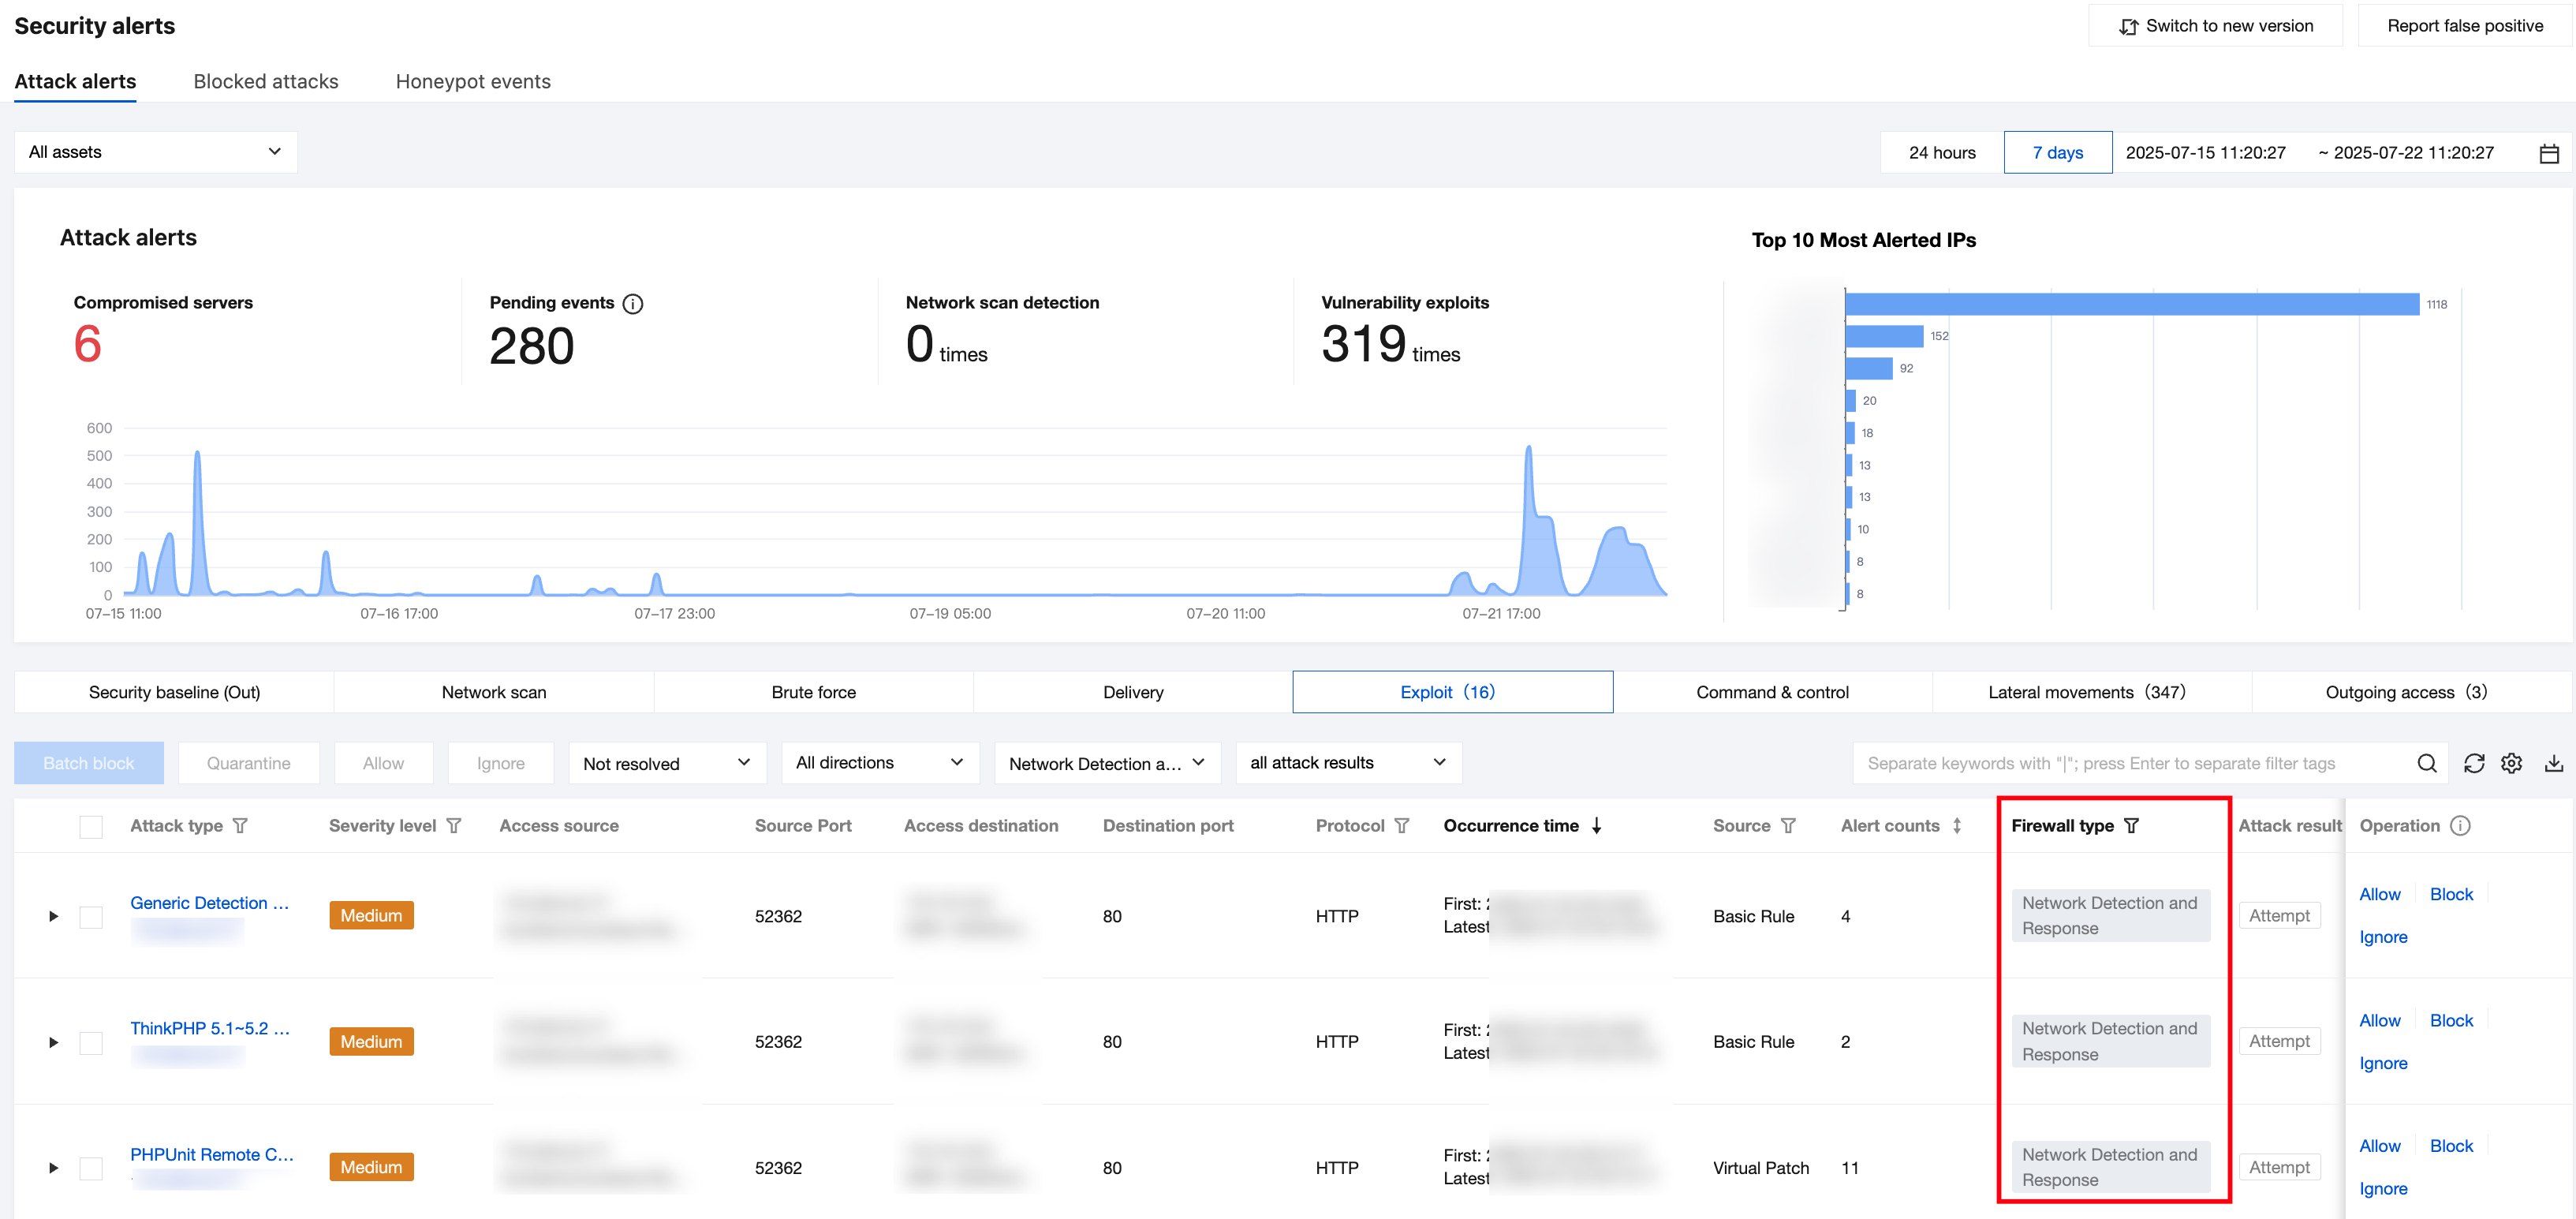Open the Not resolved status dropdown
Image resolution: width=2576 pixels, height=1219 pixels.
666,763
